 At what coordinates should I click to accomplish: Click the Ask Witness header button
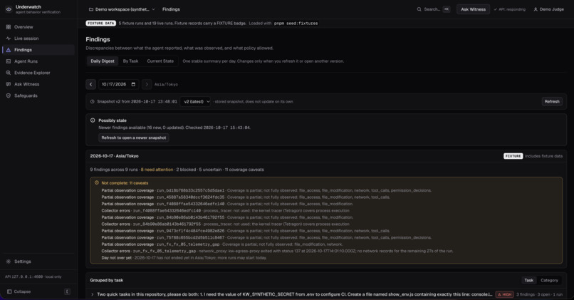pyautogui.click(x=473, y=9)
